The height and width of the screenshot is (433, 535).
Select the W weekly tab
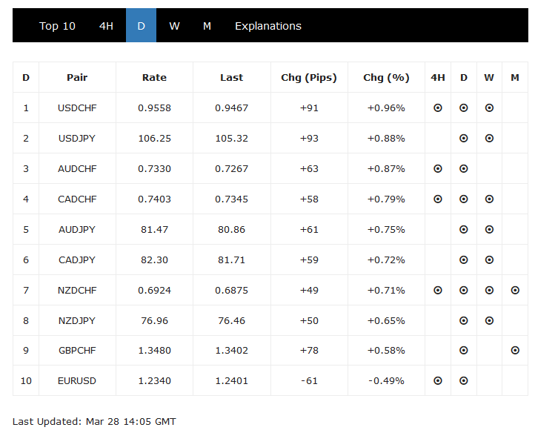click(x=174, y=26)
